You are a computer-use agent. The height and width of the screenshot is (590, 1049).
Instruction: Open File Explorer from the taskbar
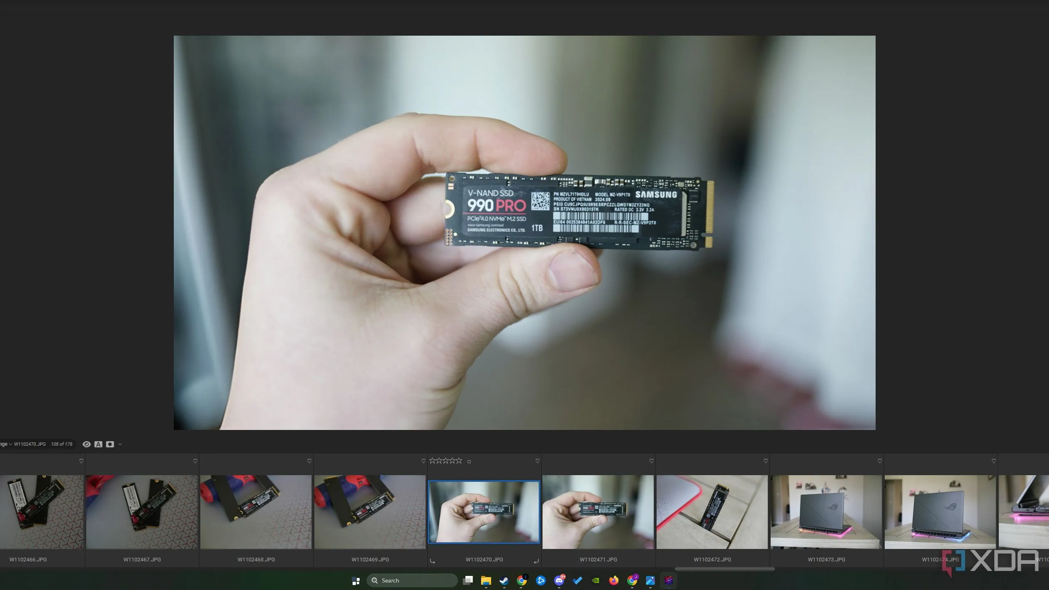pyautogui.click(x=486, y=580)
